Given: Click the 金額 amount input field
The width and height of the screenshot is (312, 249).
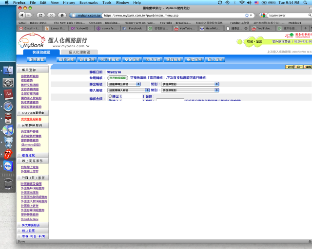Looking at the screenshot, I should pos(170,99).
